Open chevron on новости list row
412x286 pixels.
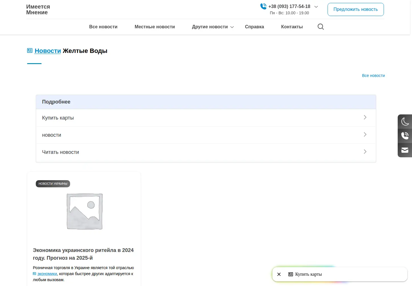tap(365, 134)
